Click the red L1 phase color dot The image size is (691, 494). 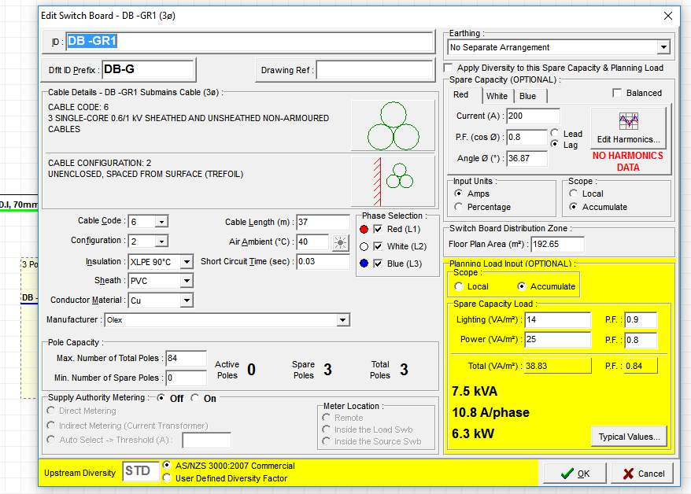pyautogui.click(x=364, y=229)
